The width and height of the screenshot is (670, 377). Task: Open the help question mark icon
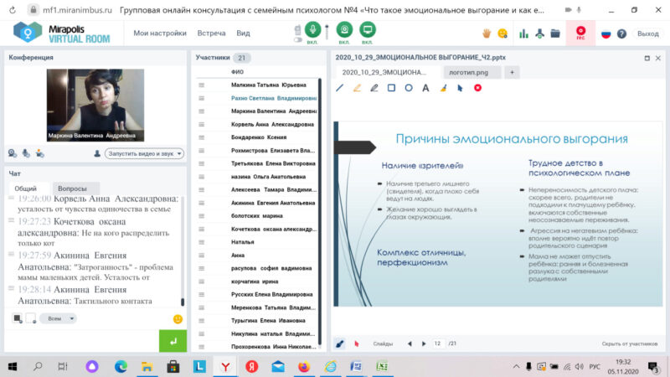[x=621, y=34]
